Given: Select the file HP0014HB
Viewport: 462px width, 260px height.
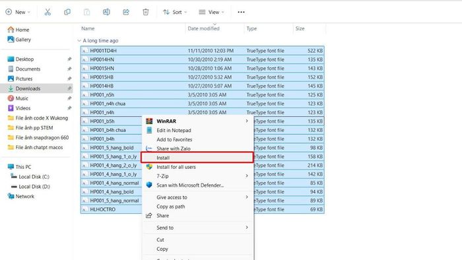Looking at the screenshot, I should [x=203, y=86].
